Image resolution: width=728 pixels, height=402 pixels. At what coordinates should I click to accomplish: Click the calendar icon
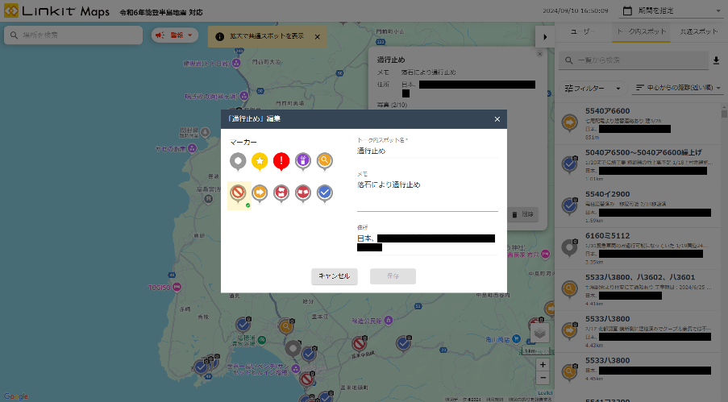point(627,10)
